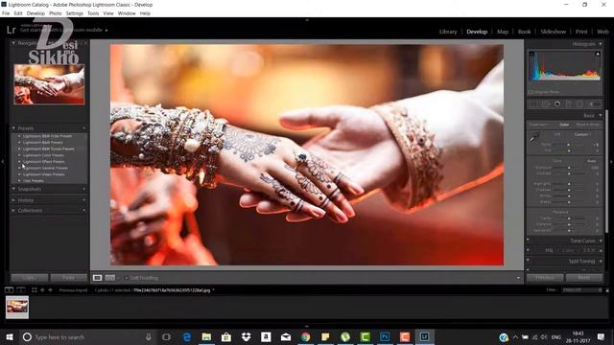The width and height of the screenshot is (614, 345).
Task: Open the File menu
Action: click(x=6, y=13)
